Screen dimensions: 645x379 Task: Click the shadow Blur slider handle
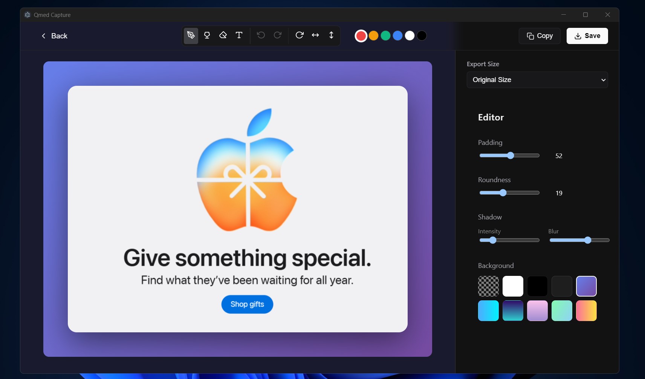pyautogui.click(x=588, y=240)
